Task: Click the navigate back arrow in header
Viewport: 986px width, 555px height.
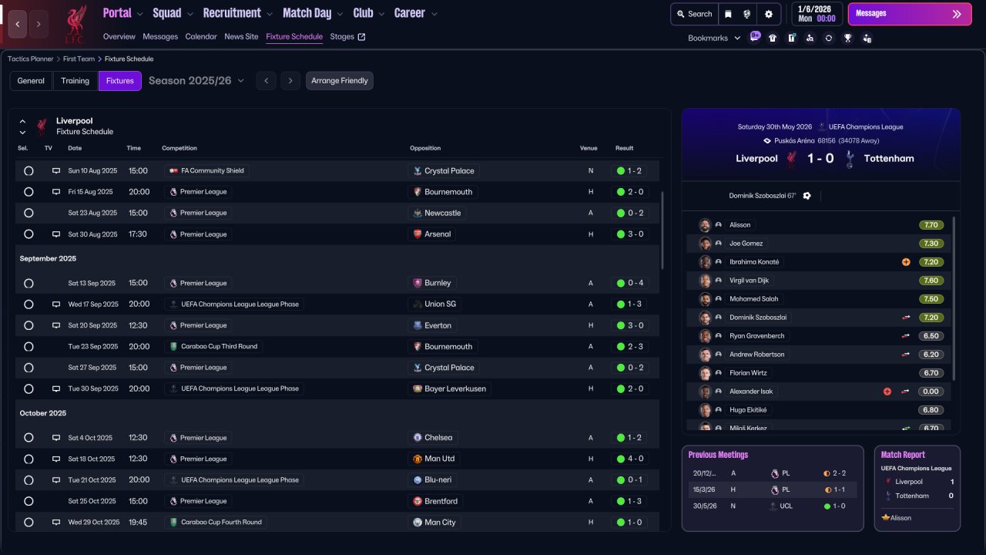Action: (x=17, y=24)
